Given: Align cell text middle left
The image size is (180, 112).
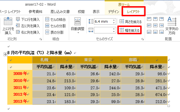Looking at the screenshot, I should click(149, 25).
